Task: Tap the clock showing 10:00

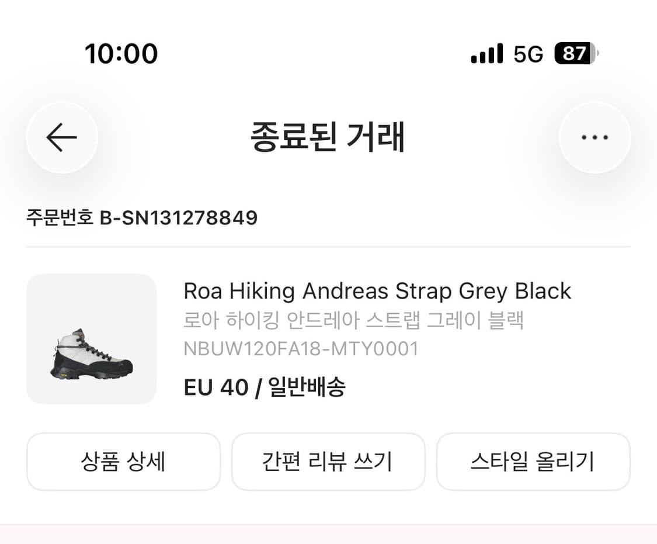Action: (x=121, y=53)
